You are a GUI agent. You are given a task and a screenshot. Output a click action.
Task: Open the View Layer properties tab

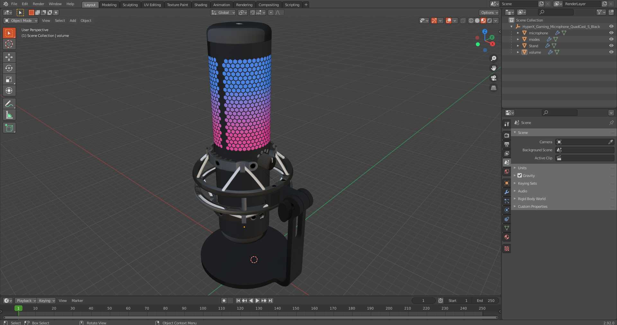pos(507,154)
